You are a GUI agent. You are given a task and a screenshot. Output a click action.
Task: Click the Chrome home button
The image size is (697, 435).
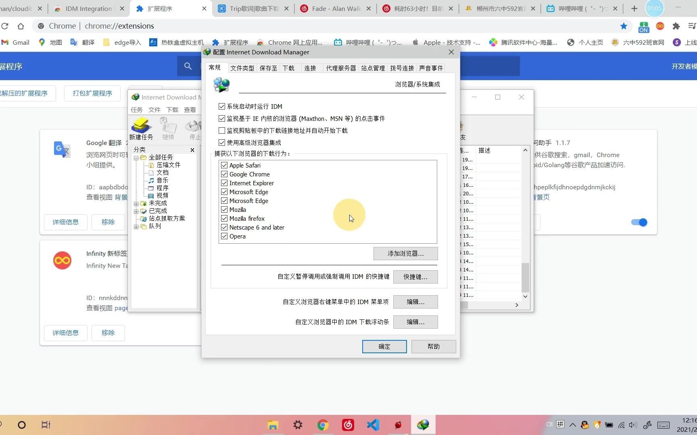point(21,26)
